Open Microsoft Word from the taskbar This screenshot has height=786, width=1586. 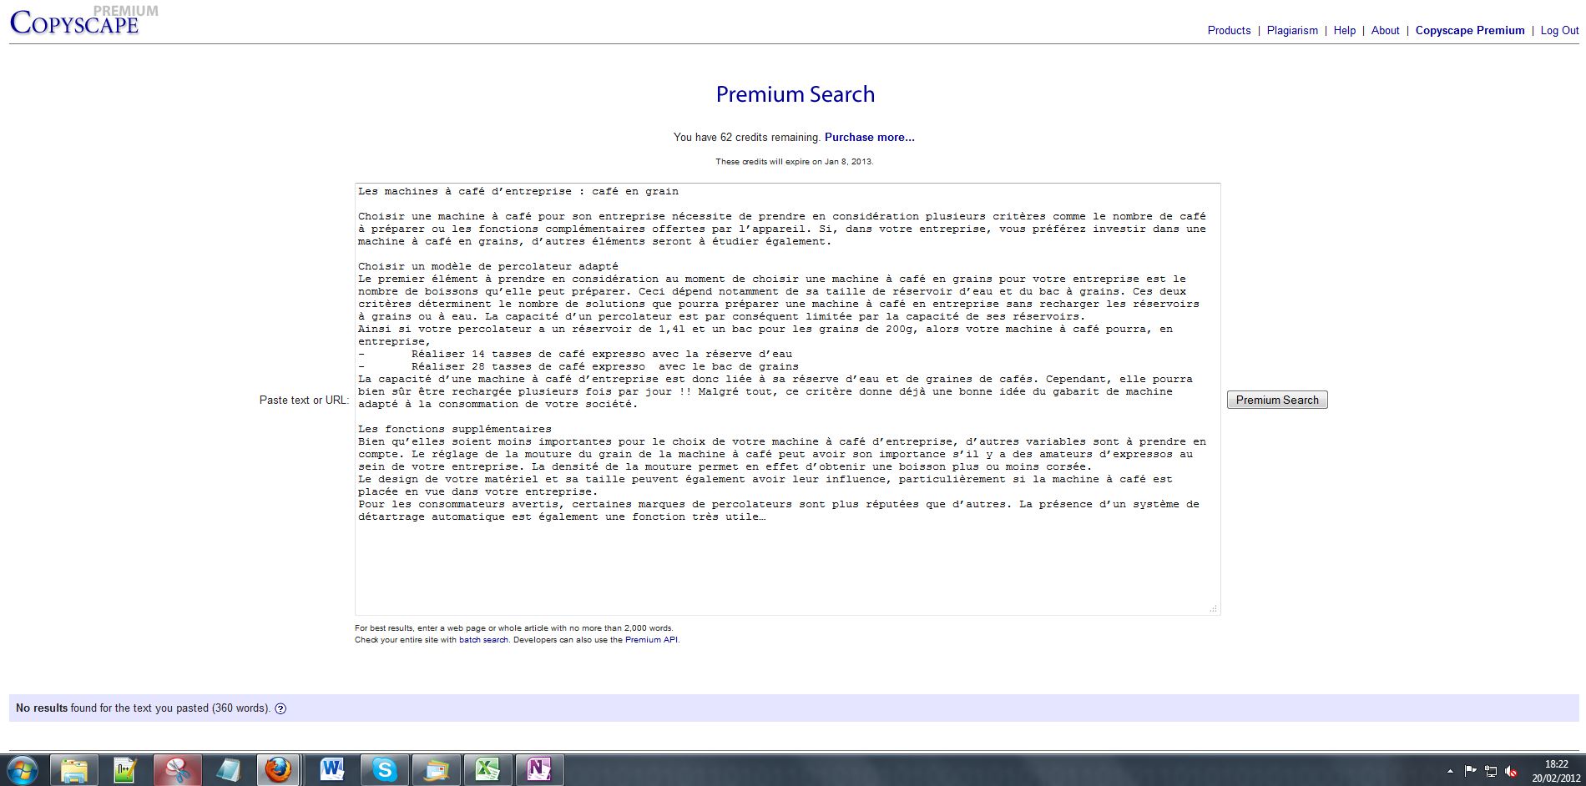point(331,769)
